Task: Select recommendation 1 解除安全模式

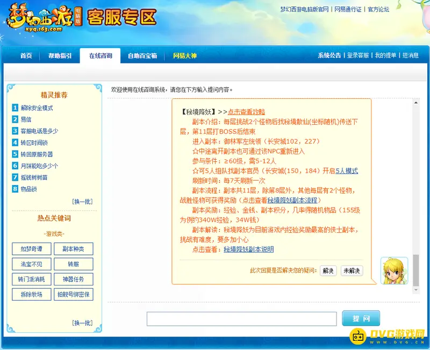Action: pos(37,108)
